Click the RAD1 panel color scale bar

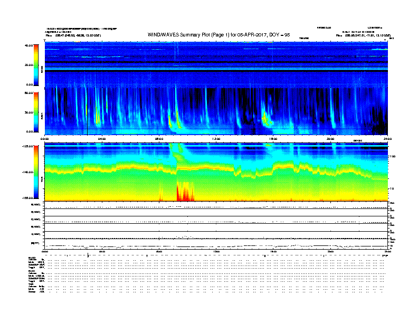coord(36,112)
